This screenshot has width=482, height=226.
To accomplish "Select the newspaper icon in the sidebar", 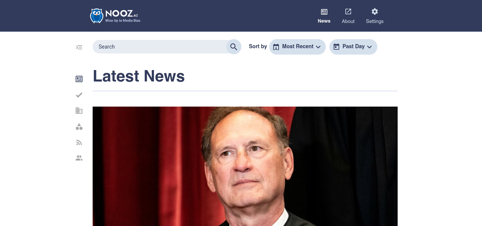I will click(79, 79).
